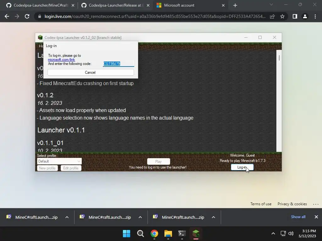Click the launcher changelog scrollbar
Screen dimensions: 322x241
[x=279, y=101]
